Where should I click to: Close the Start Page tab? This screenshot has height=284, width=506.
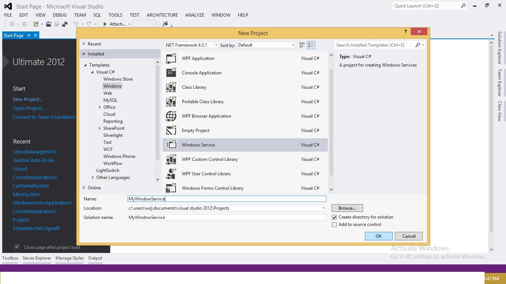coord(36,35)
